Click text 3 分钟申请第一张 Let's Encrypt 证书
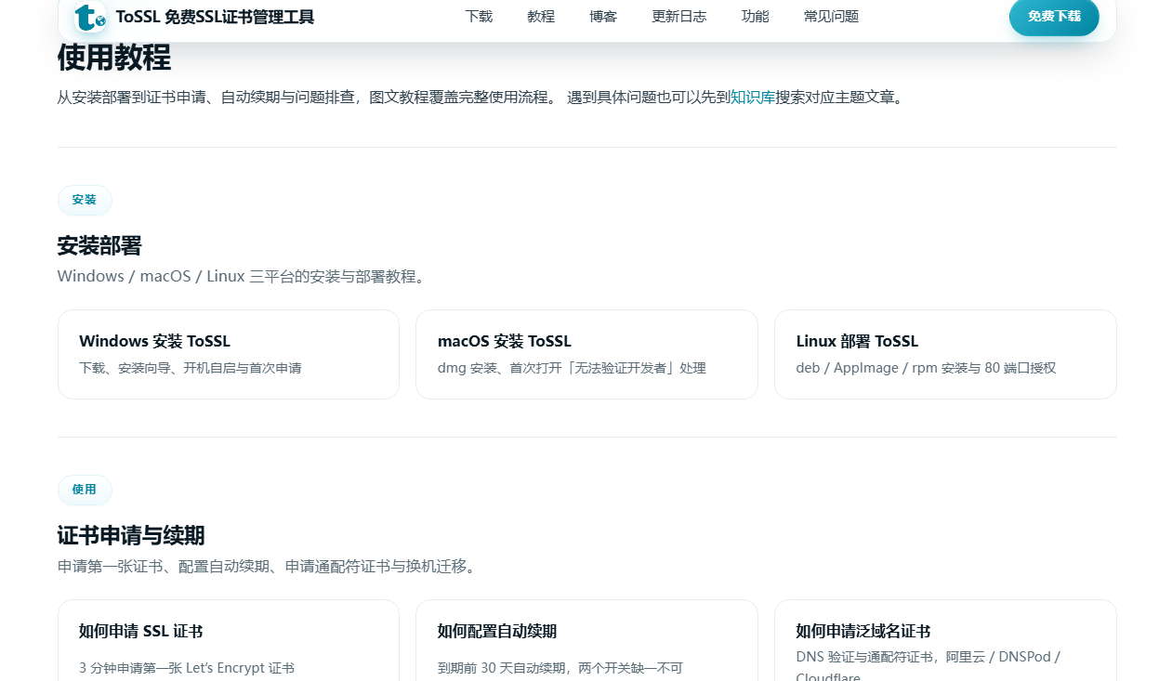Screen dimensions: 1159x681 click(x=187, y=668)
